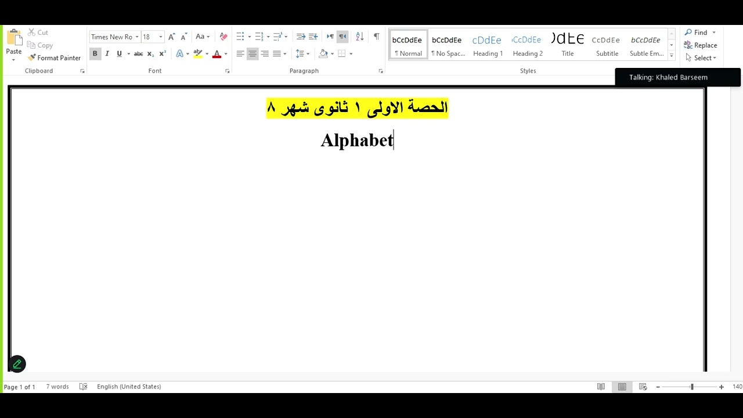
Task: Select the Copy command
Action: point(40,45)
